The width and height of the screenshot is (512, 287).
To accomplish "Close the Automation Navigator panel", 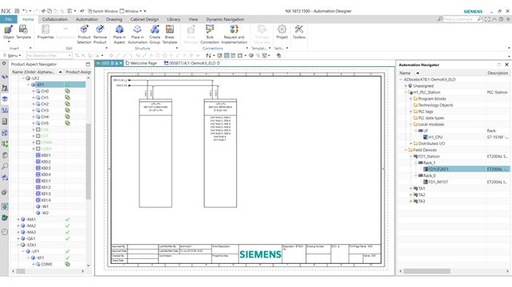I will click(506, 65).
